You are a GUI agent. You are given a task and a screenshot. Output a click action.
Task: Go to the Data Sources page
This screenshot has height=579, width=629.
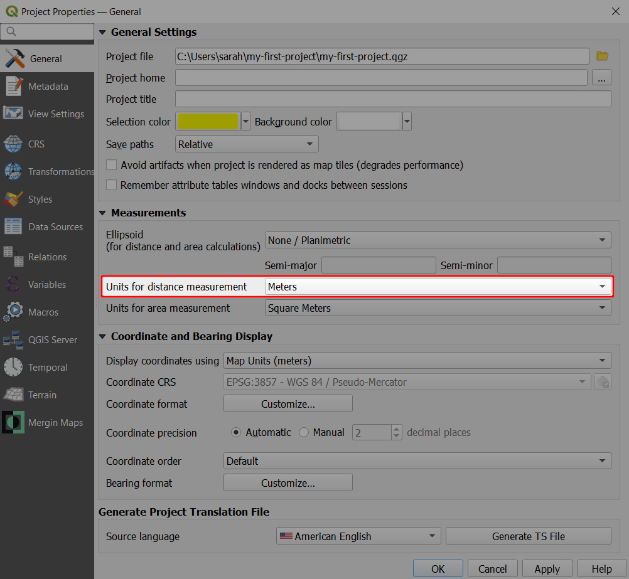(47, 227)
